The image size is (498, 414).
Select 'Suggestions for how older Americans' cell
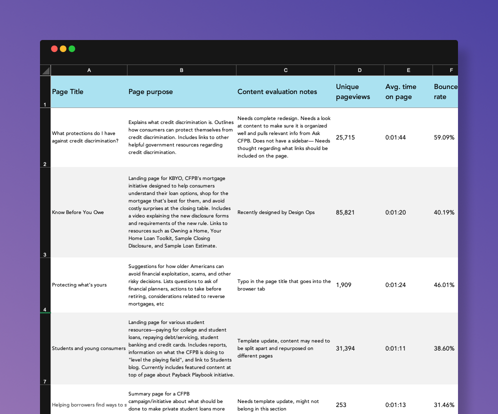coord(181,285)
